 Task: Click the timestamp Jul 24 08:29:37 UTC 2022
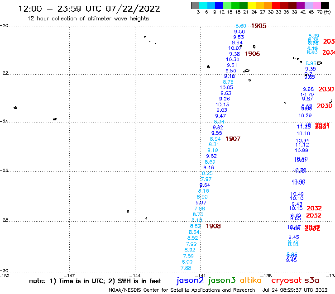point(295,290)
